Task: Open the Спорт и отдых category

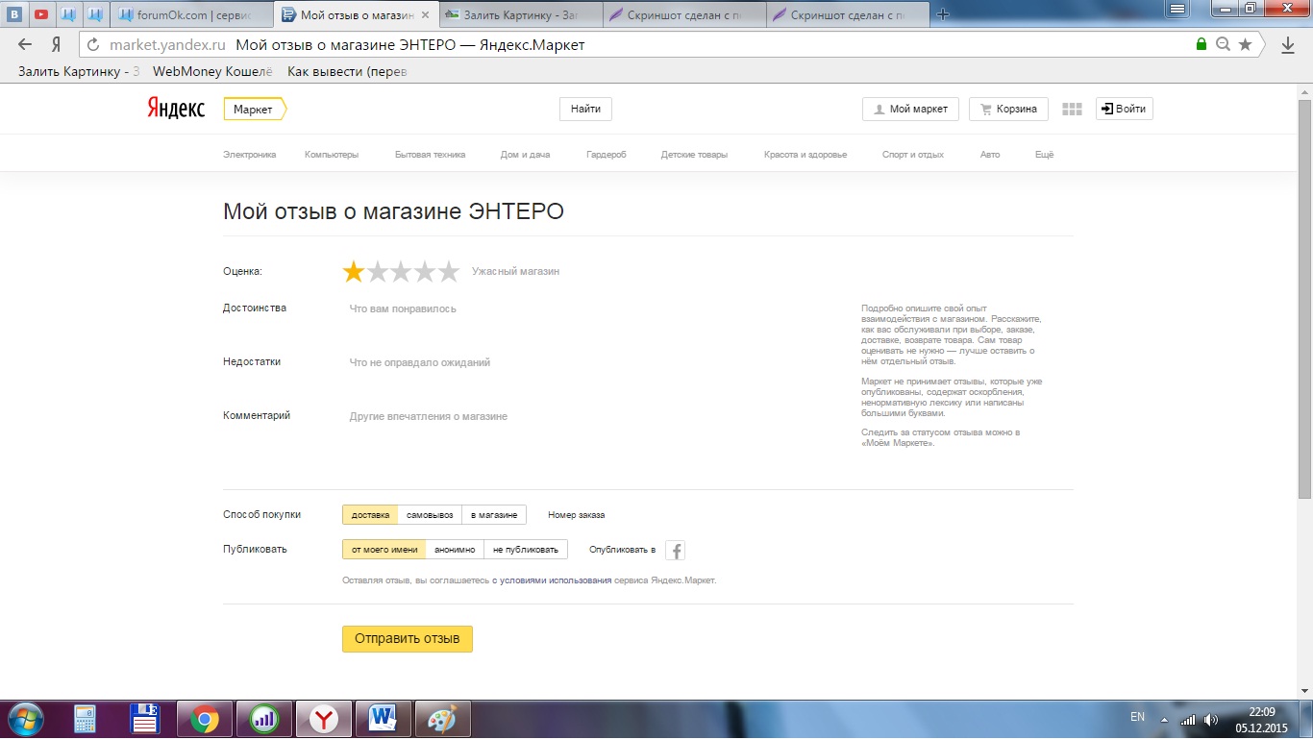Action: (x=913, y=155)
